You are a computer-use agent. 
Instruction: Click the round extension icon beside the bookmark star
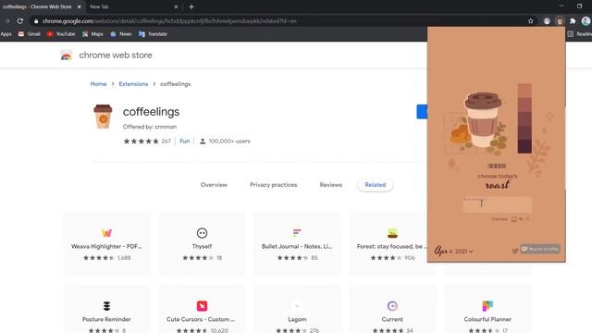[x=547, y=21]
